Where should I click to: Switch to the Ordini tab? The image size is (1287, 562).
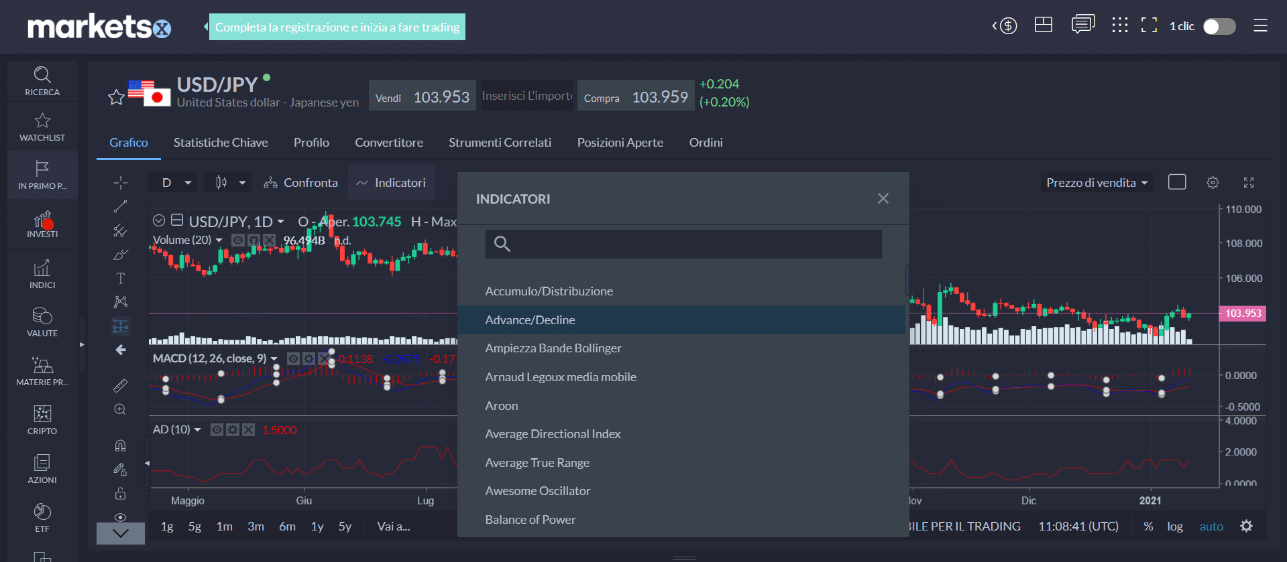(x=706, y=142)
